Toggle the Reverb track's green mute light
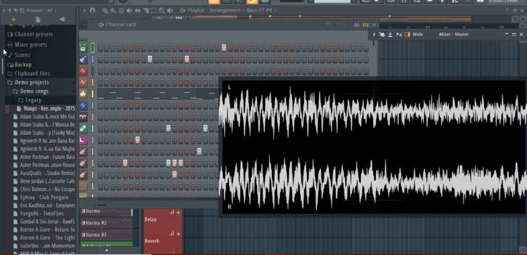The width and height of the screenshot is (527, 255). coord(178,234)
